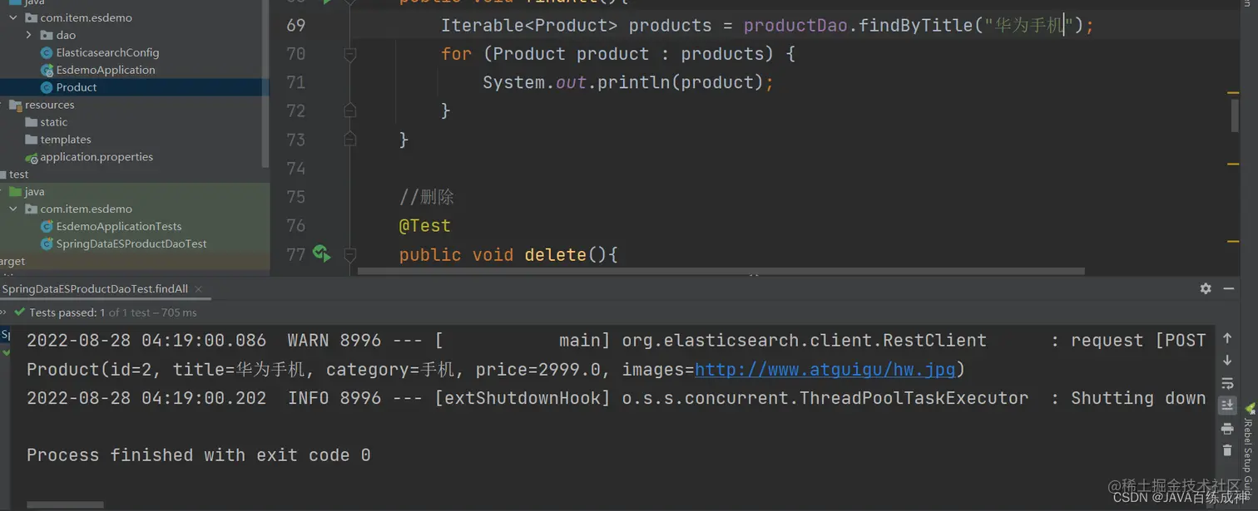This screenshot has height=511, width=1258.
Task: Click the console Down the Stack Trace arrow
Action: click(1227, 361)
